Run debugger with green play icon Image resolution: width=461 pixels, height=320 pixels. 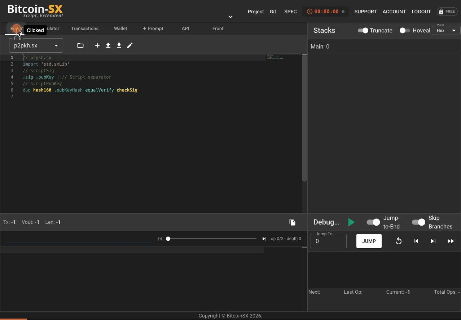351,222
